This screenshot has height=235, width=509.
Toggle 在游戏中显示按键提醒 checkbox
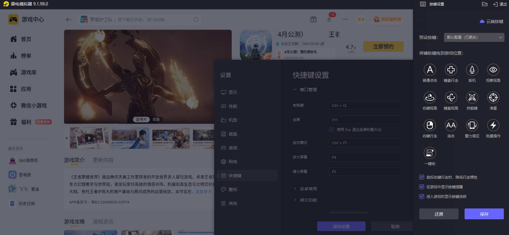point(422,187)
